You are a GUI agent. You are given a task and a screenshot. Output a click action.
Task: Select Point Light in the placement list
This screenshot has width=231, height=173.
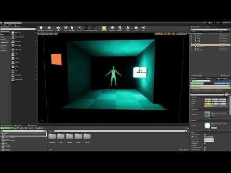coord(23,45)
